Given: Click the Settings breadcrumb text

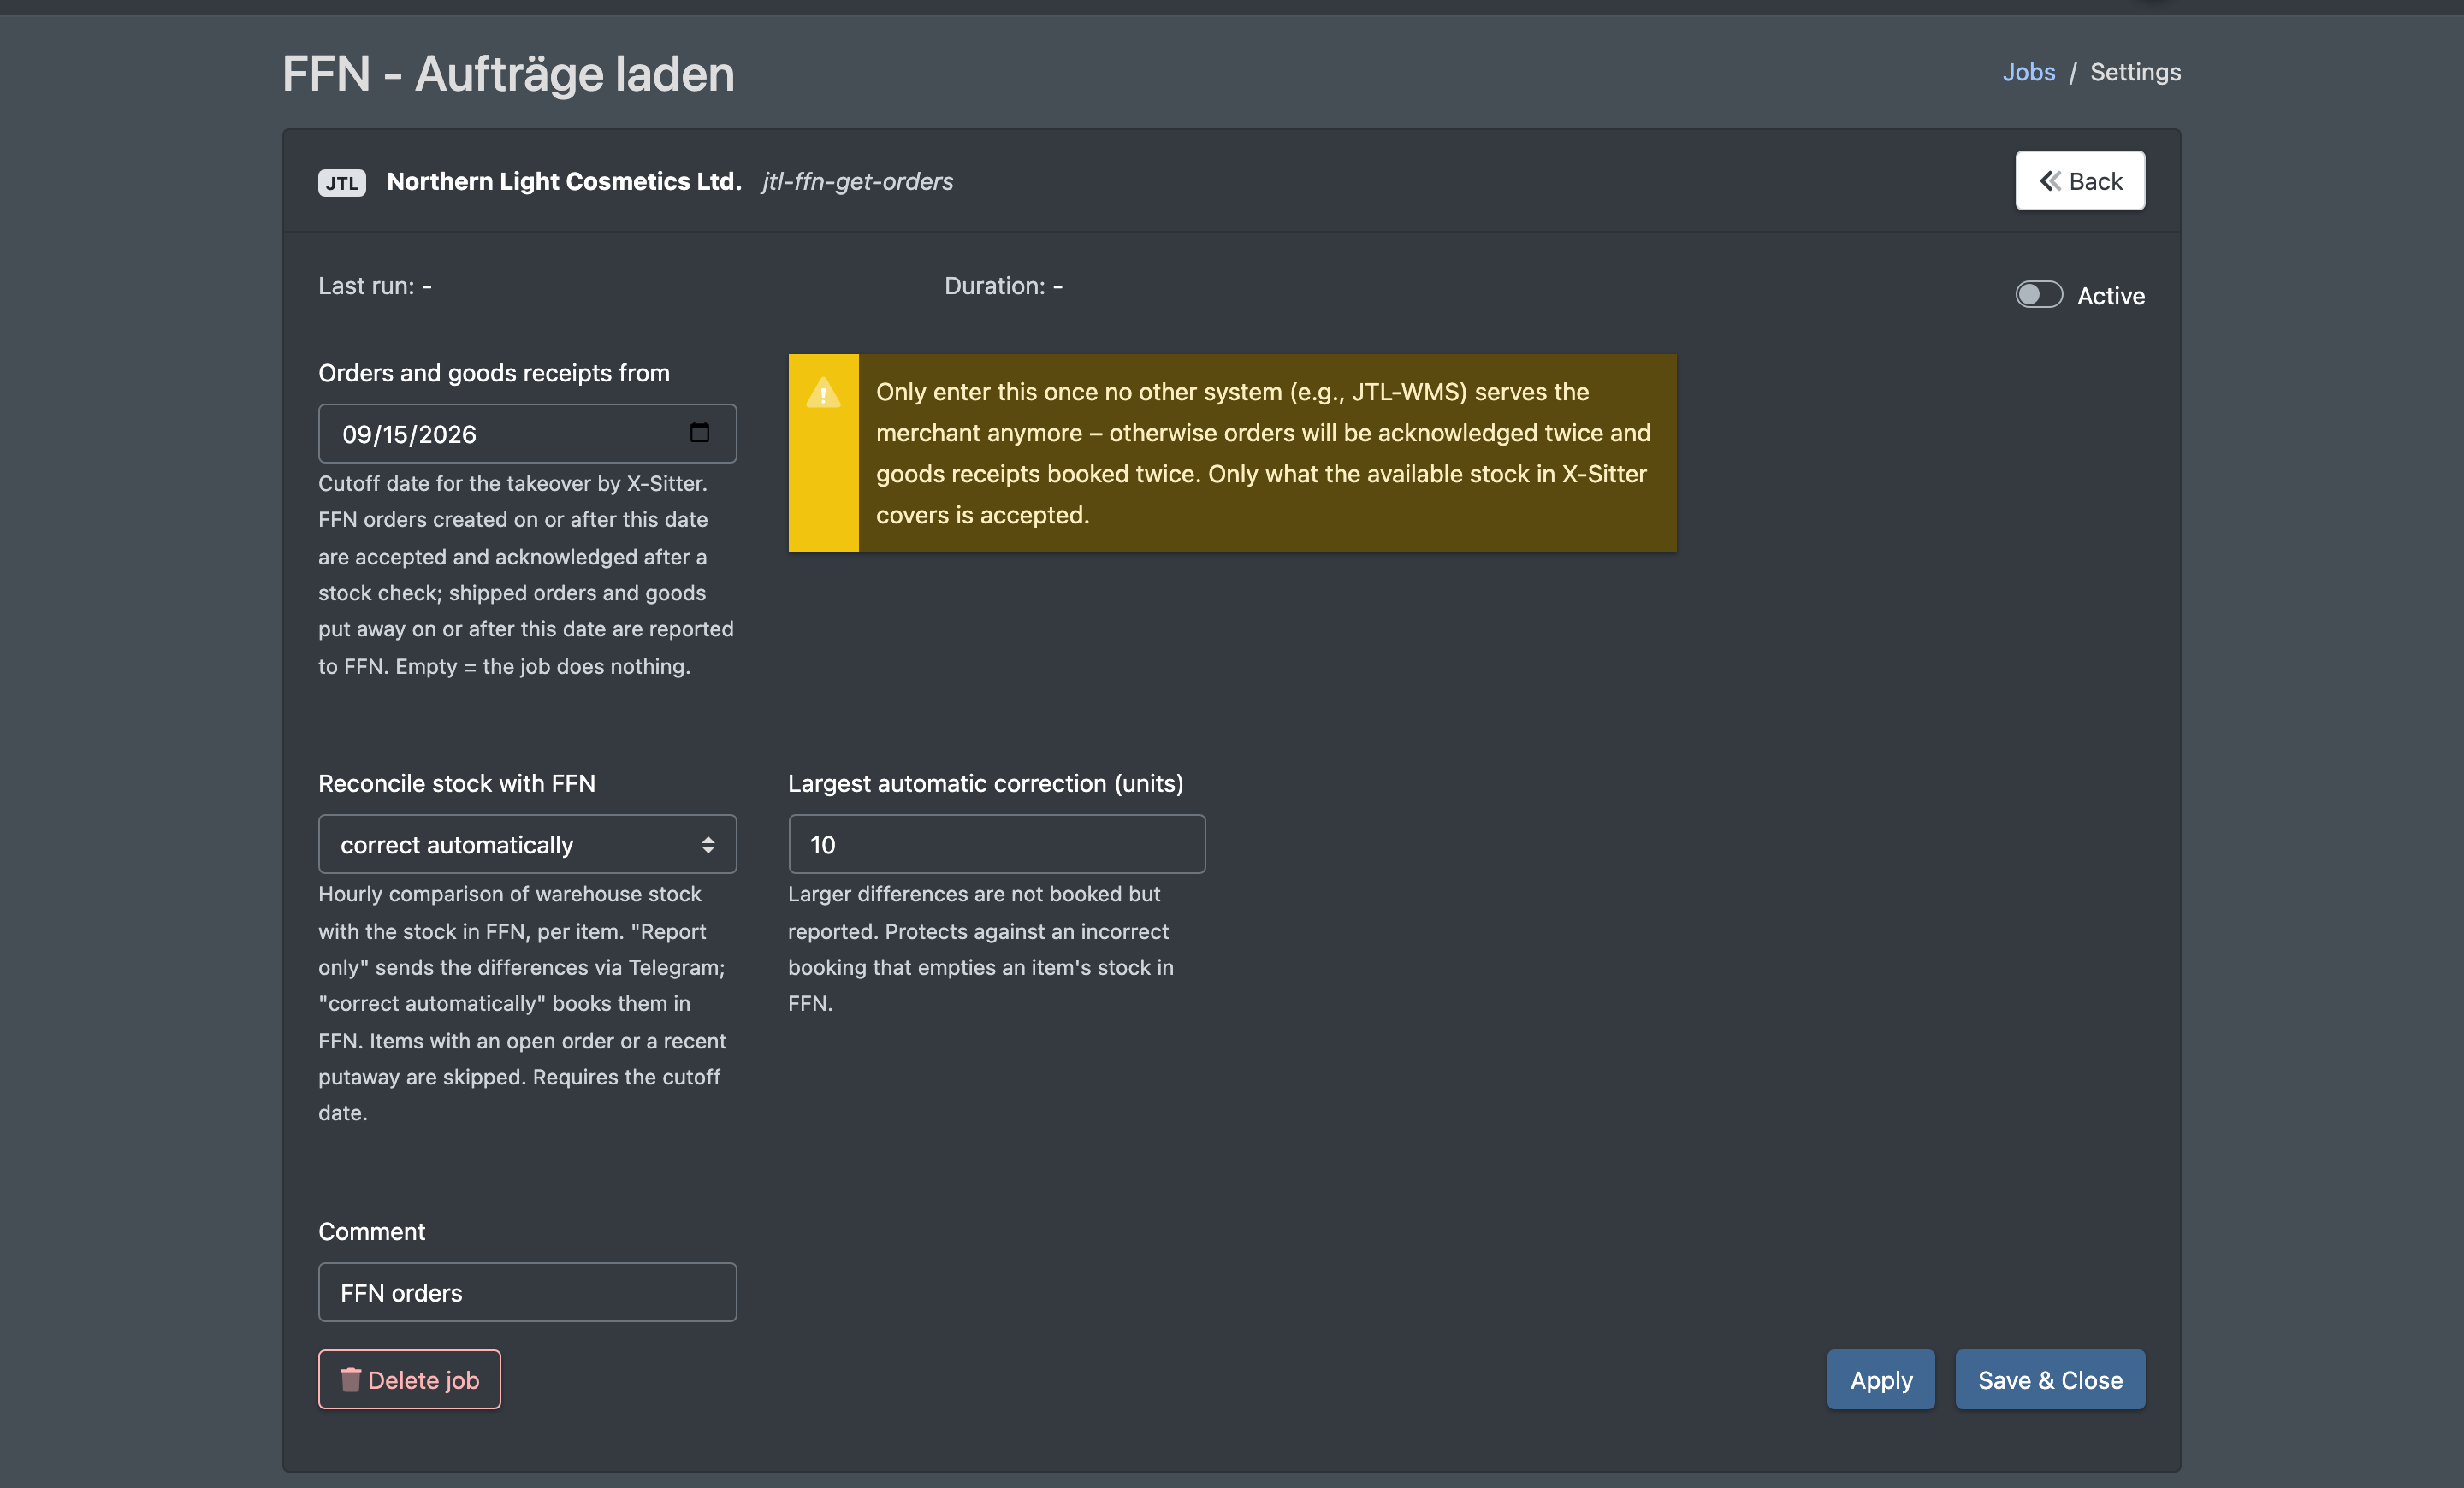Looking at the screenshot, I should click(x=2135, y=72).
